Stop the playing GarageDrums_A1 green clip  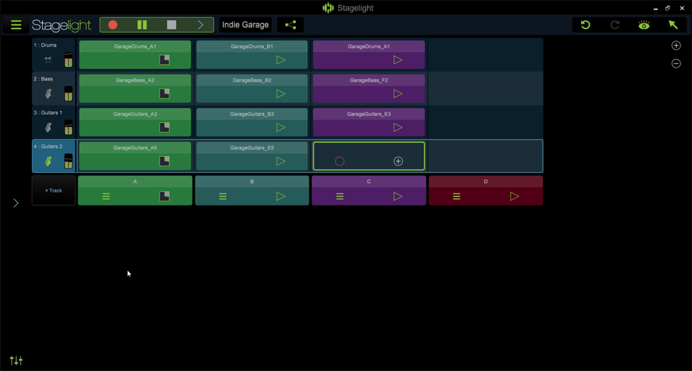click(165, 60)
